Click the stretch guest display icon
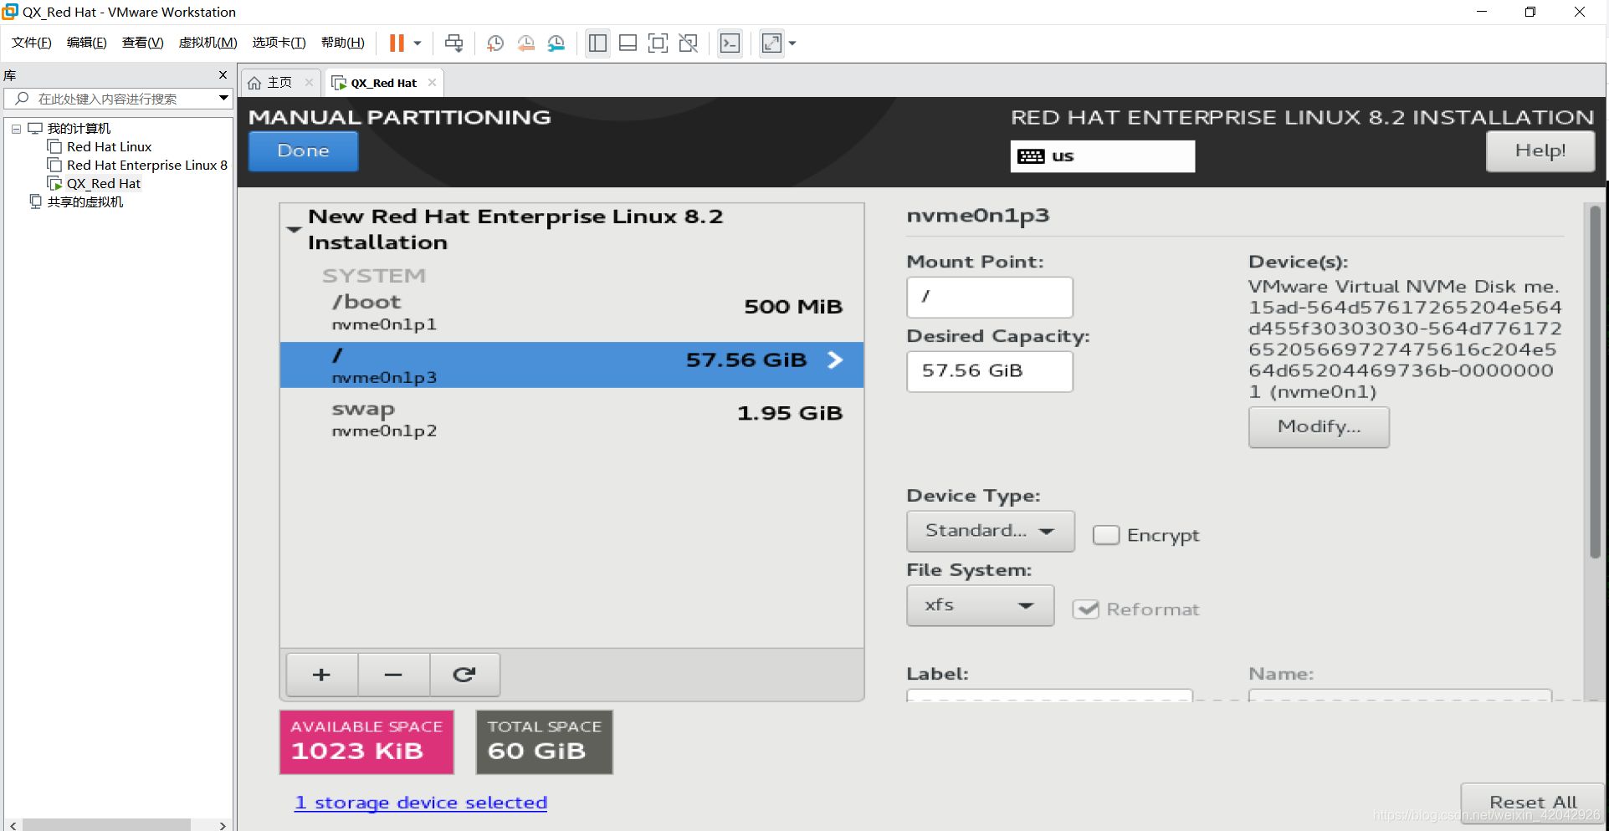Image resolution: width=1609 pixels, height=831 pixels. [x=771, y=43]
